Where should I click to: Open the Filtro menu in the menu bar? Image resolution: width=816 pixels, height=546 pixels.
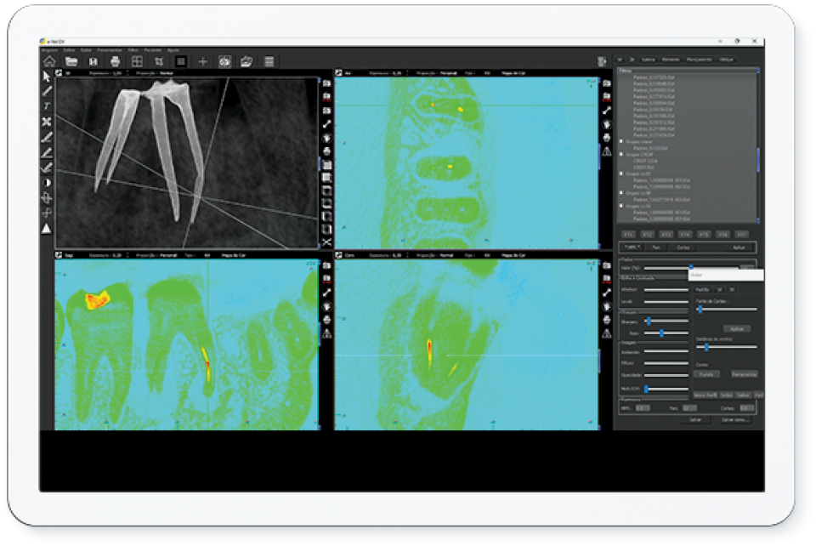(133, 50)
